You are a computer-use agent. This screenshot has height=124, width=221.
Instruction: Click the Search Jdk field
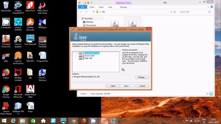195,12
